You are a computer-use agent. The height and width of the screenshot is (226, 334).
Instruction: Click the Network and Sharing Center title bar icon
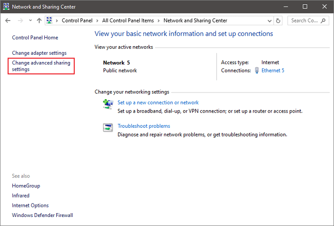click(x=6, y=7)
